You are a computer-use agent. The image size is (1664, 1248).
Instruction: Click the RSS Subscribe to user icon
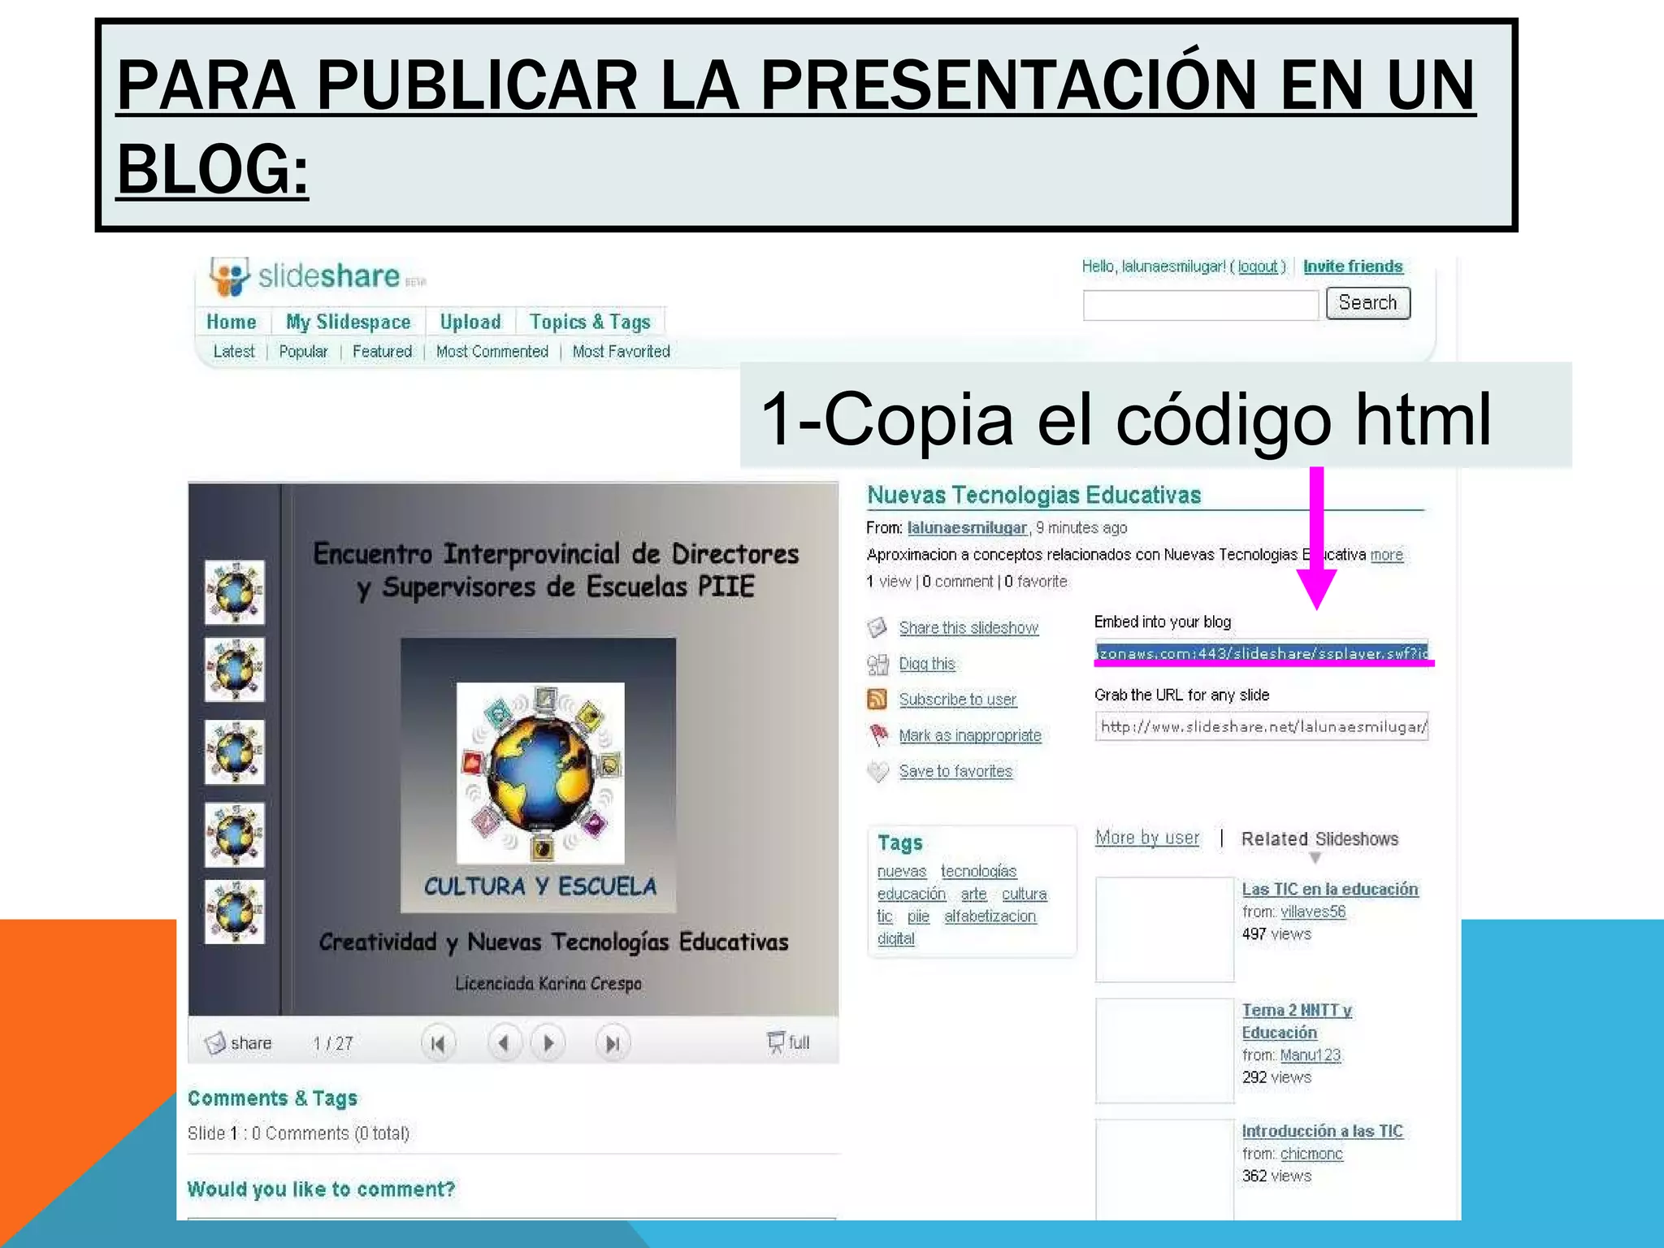point(877,700)
